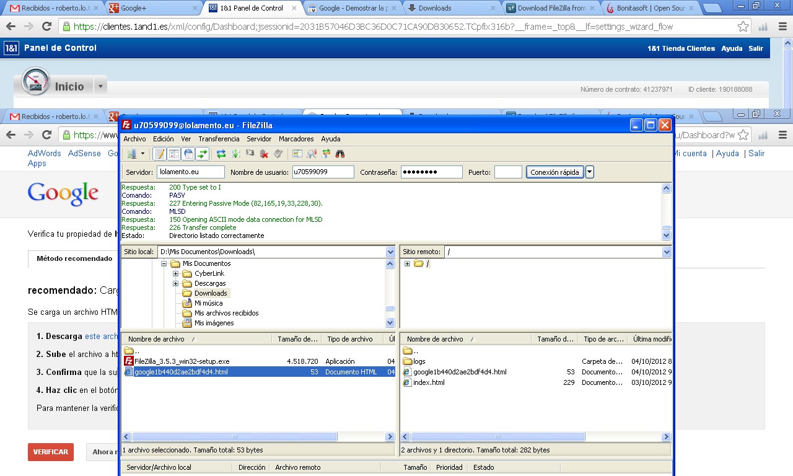
Task: Toggle directory comparison in the toolbar
Action: pos(311,154)
